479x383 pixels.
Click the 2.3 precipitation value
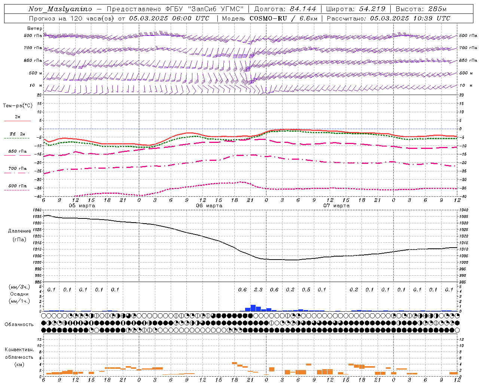[258, 289]
